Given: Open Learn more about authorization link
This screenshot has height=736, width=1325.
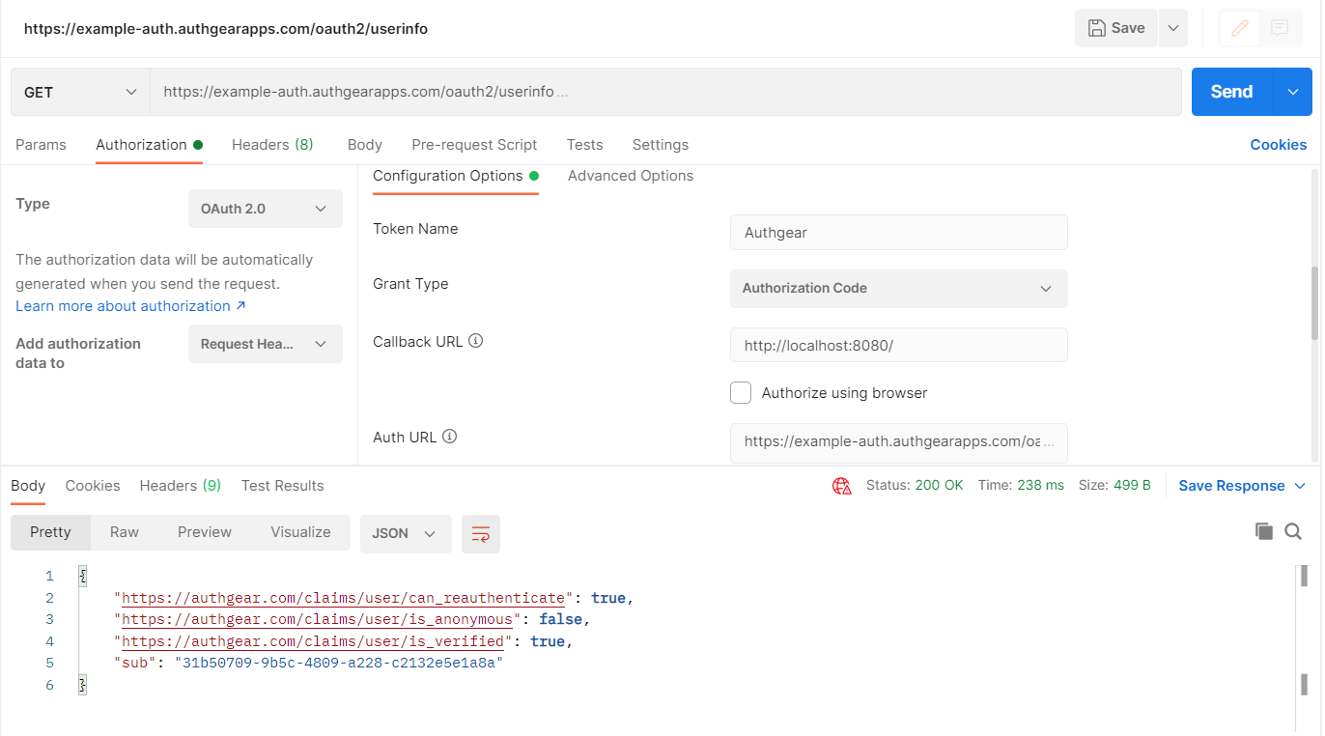Looking at the screenshot, I should 130,306.
